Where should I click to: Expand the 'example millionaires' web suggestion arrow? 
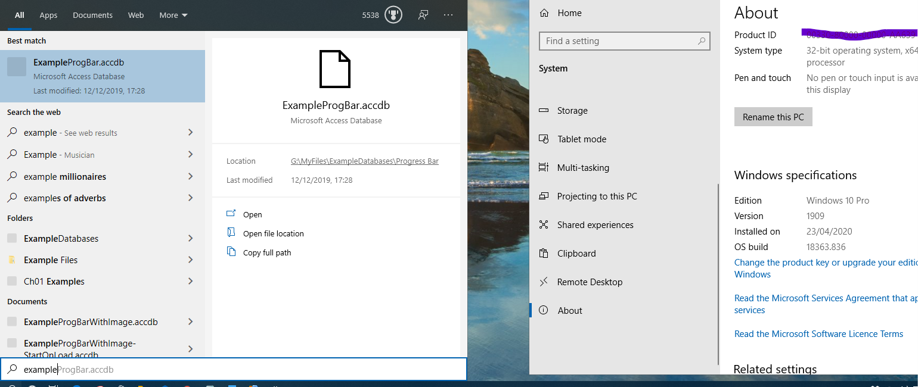point(191,176)
